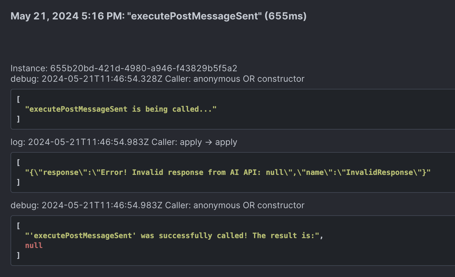Image resolution: width=455 pixels, height=277 pixels.
Task: Click the second debug timestamp ending in 54.983Z
Action: (102, 205)
